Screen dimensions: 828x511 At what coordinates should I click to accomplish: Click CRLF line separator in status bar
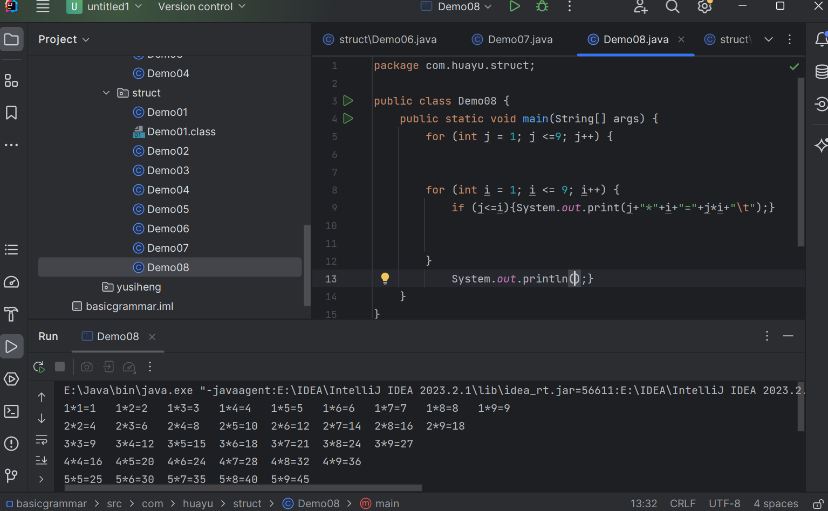pos(682,503)
